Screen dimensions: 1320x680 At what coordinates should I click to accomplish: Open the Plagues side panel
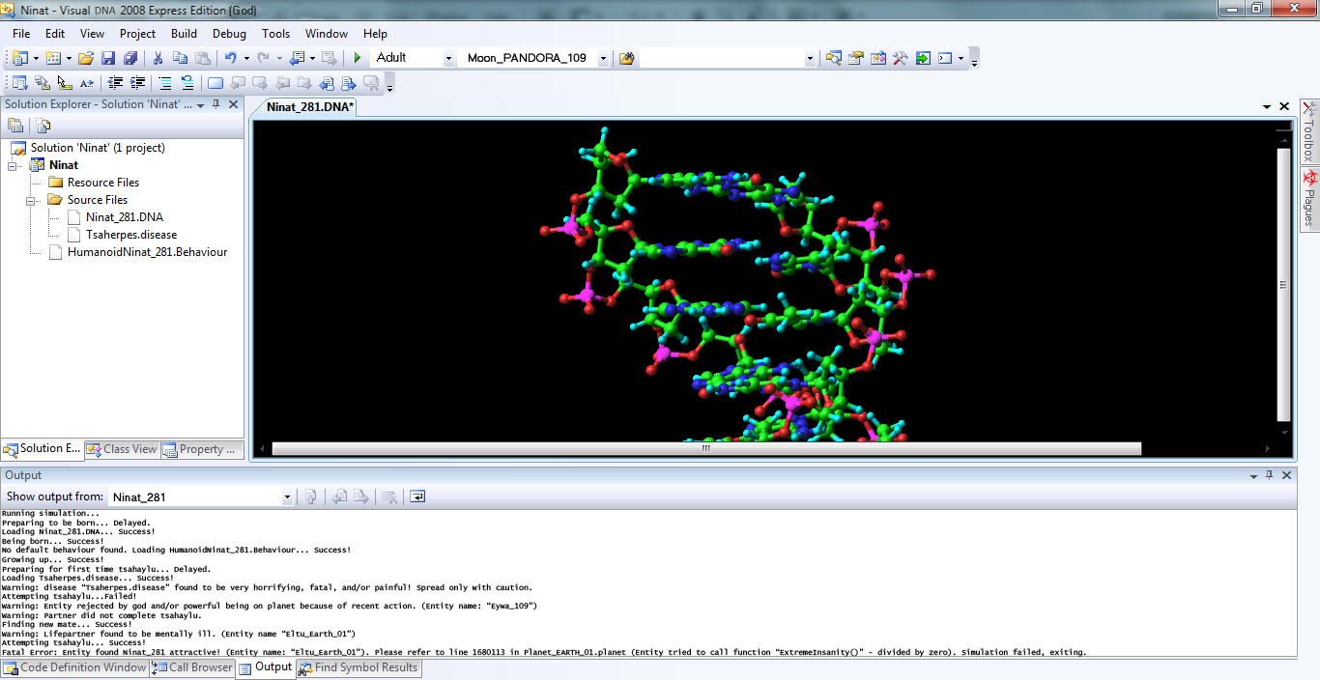(1310, 198)
